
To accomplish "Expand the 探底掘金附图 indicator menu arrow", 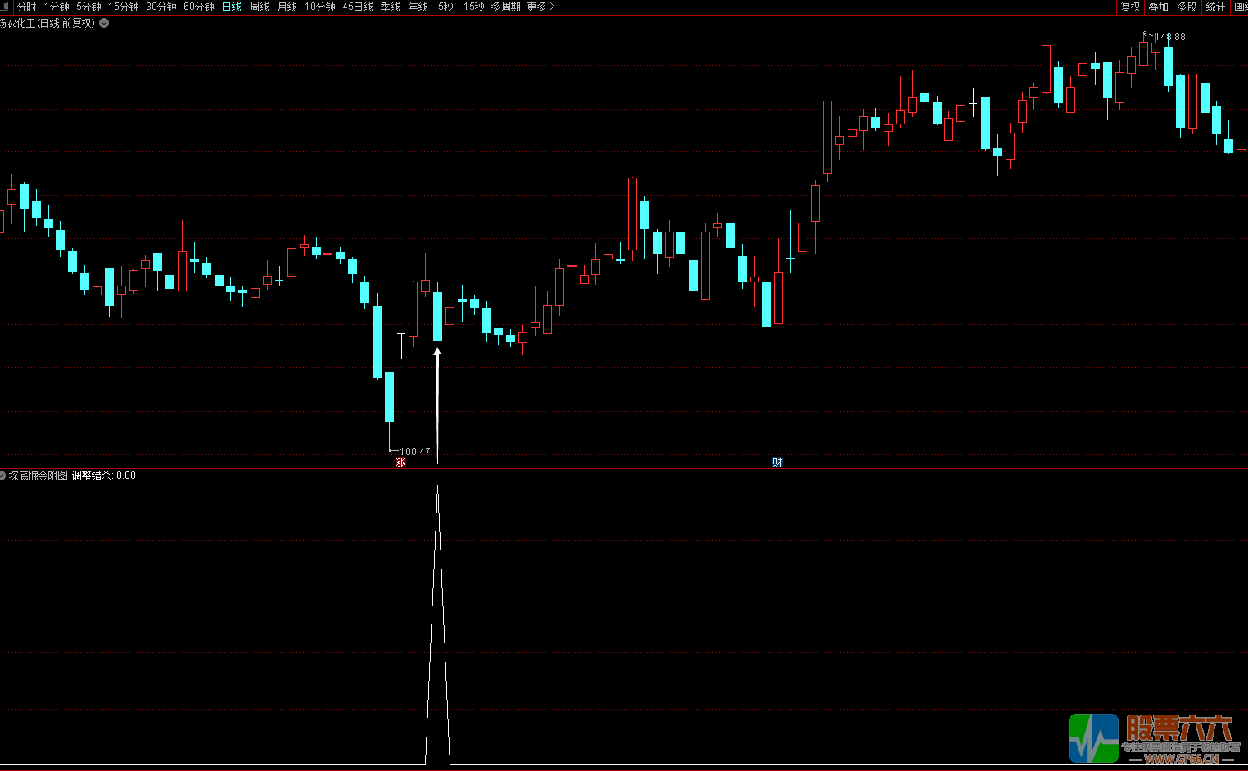I will click(2, 476).
